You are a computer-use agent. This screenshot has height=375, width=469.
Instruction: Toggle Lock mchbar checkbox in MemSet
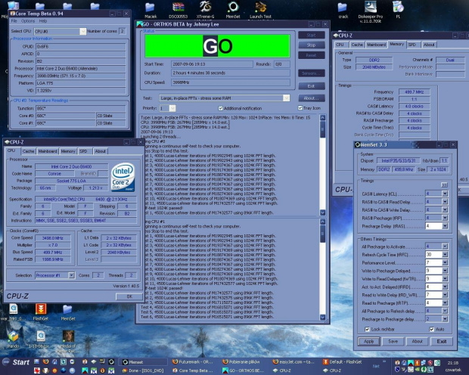pyautogui.click(x=367, y=329)
